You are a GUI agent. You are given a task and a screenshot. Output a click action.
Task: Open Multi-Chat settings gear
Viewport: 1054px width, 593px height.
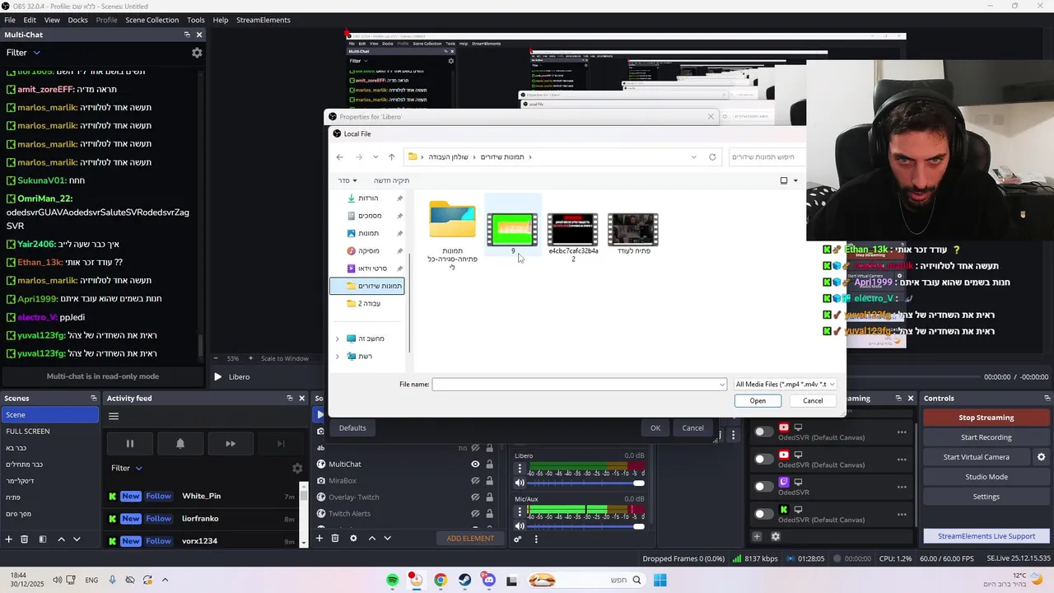(197, 53)
